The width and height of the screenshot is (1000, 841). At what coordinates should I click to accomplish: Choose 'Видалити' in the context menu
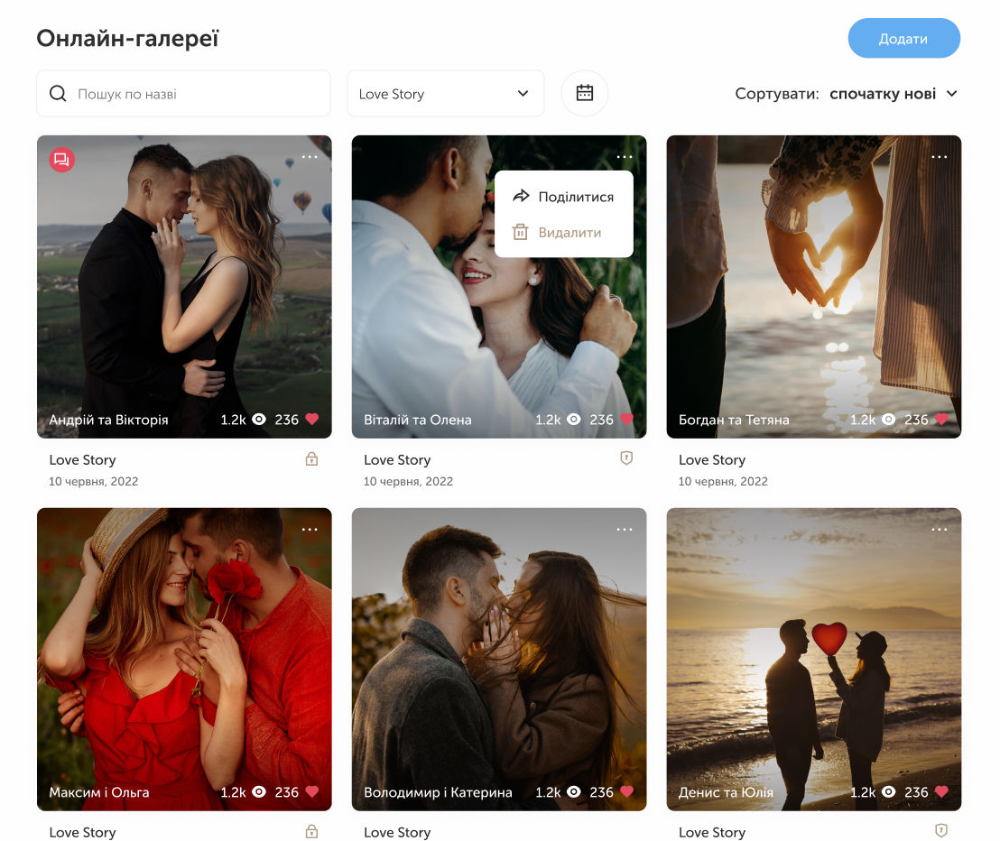point(558,233)
